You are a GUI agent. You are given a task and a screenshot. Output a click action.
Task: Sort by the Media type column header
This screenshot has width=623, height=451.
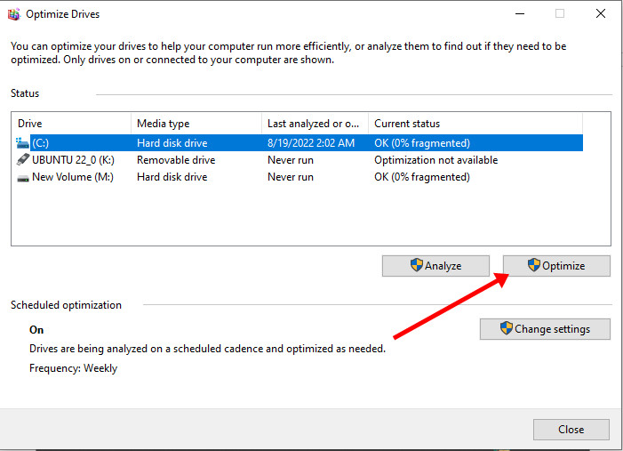pos(196,124)
